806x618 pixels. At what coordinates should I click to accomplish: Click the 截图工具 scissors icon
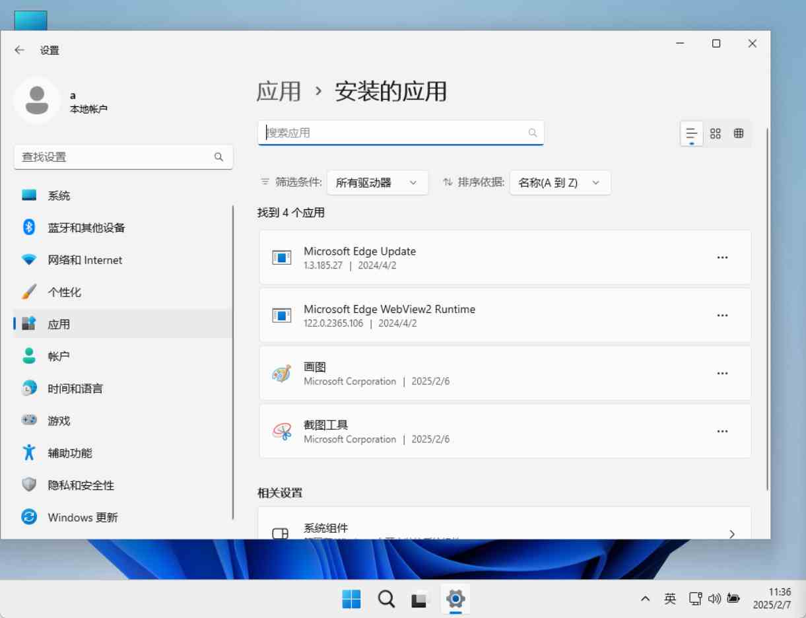coord(282,432)
